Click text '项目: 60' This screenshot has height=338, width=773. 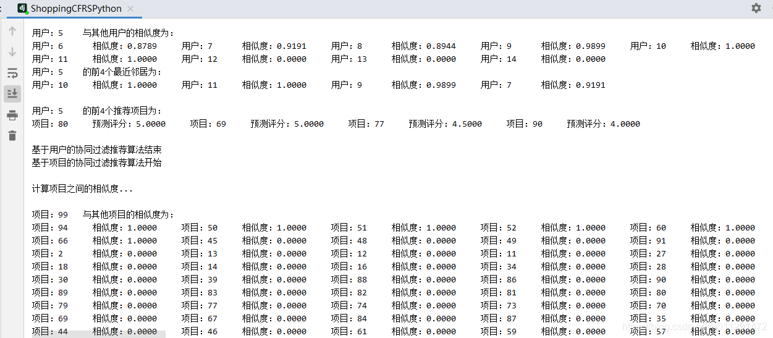(x=648, y=227)
